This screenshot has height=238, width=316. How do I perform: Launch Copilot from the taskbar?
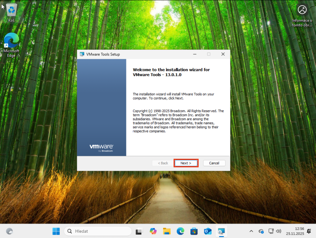(153, 231)
